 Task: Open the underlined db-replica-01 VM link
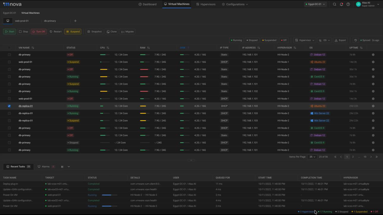(x=26, y=106)
